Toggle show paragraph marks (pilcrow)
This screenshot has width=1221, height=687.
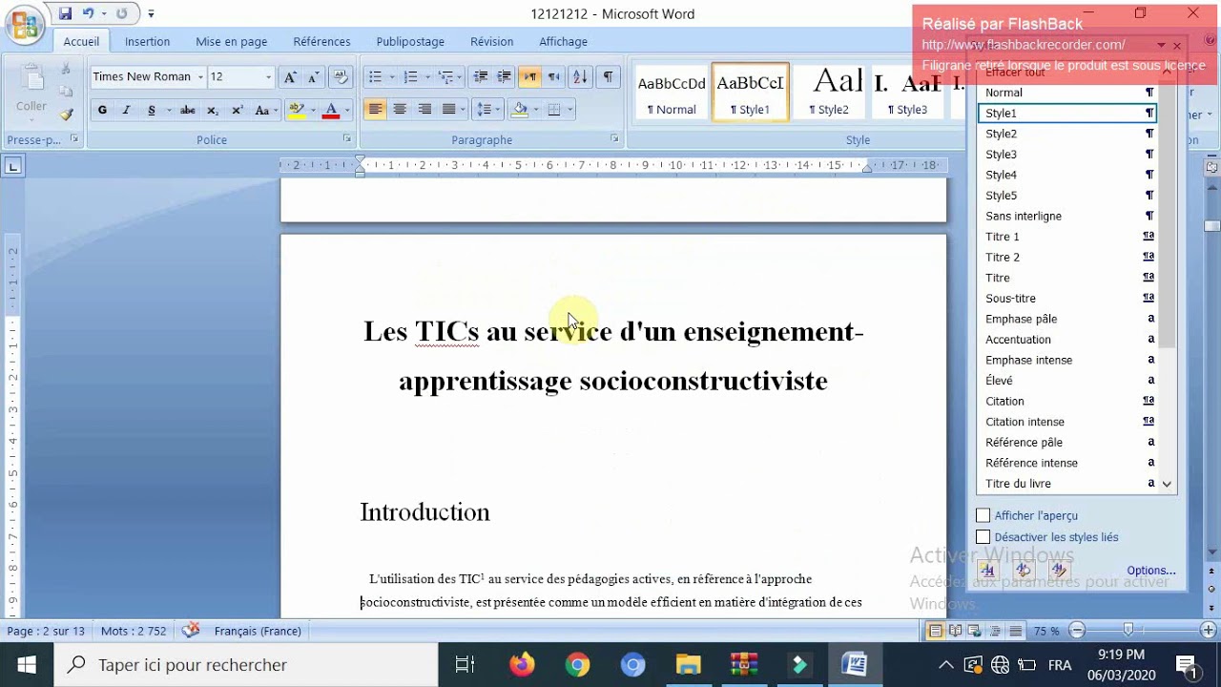tap(608, 77)
